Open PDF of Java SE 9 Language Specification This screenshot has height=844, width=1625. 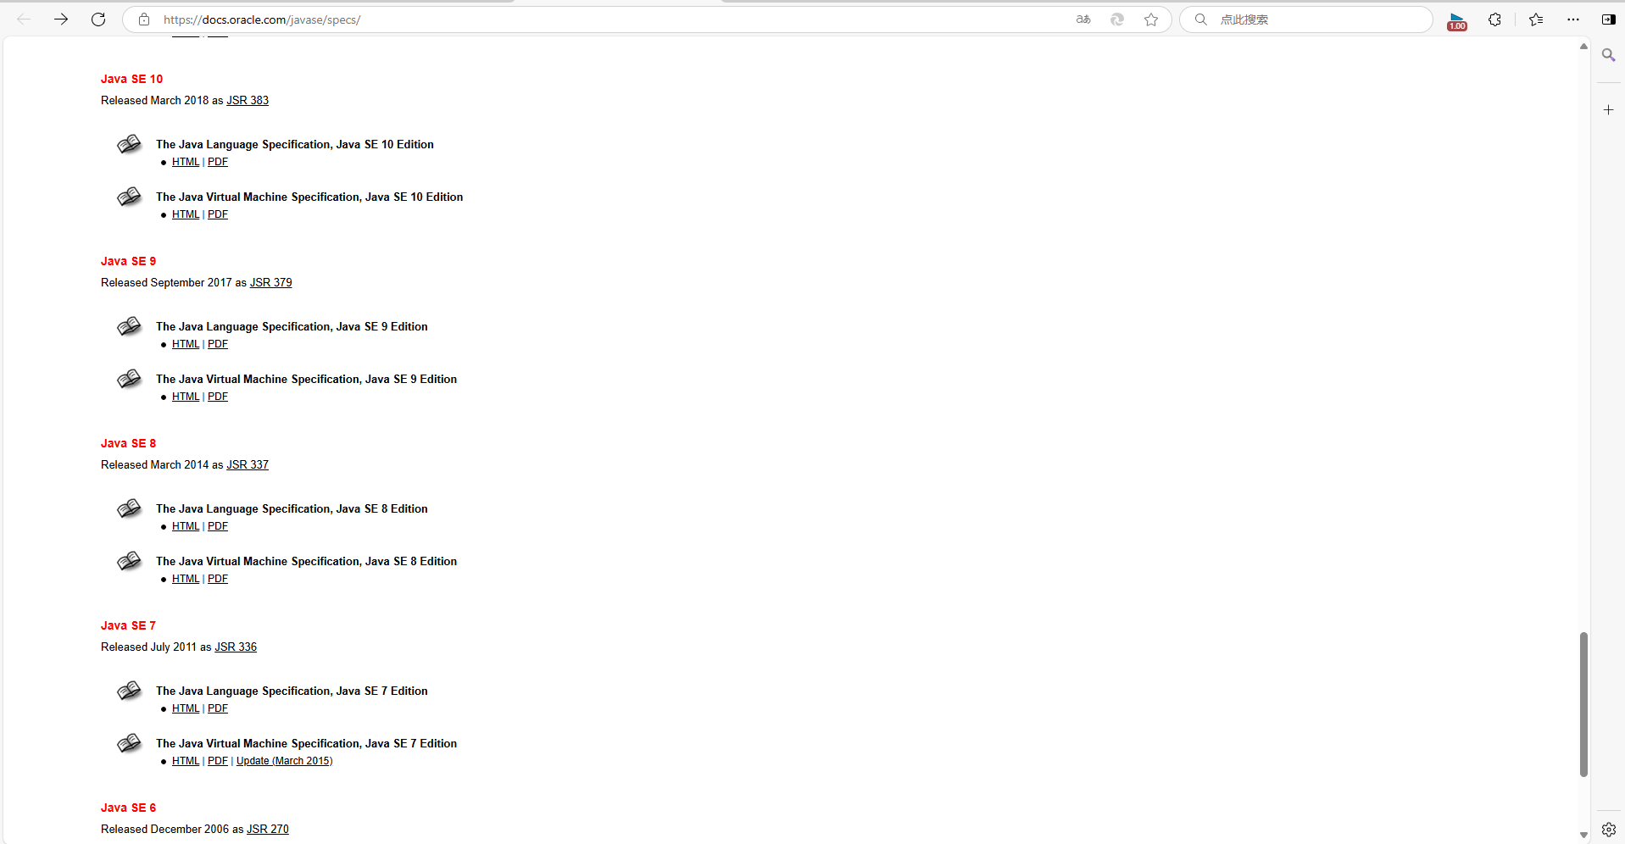[x=218, y=344]
